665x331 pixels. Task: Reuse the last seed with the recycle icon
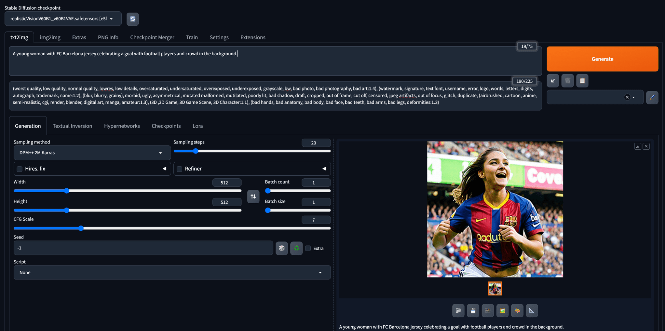coord(296,248)
